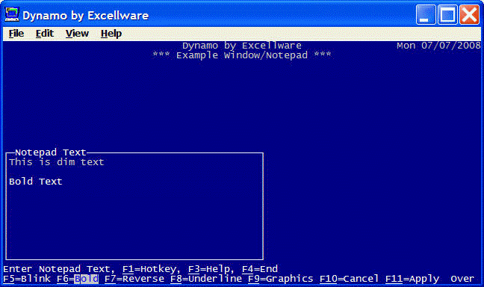
Task: Click the F3=Help function label
Action: [209, 269]
